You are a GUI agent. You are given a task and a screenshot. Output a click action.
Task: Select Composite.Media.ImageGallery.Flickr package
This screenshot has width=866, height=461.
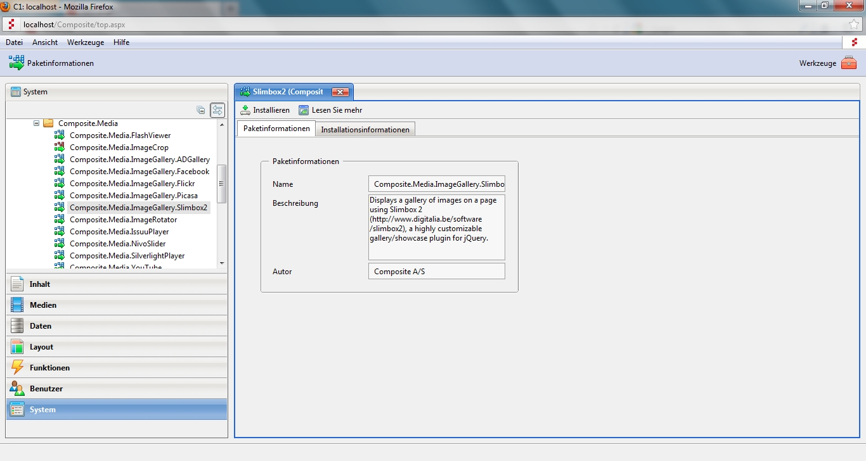pos(132,184)
